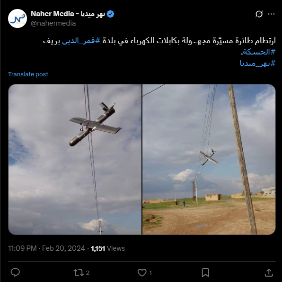Open right photo showing drone and pole
The width and height of the screenshot is (282, 282).
(209, 159)
